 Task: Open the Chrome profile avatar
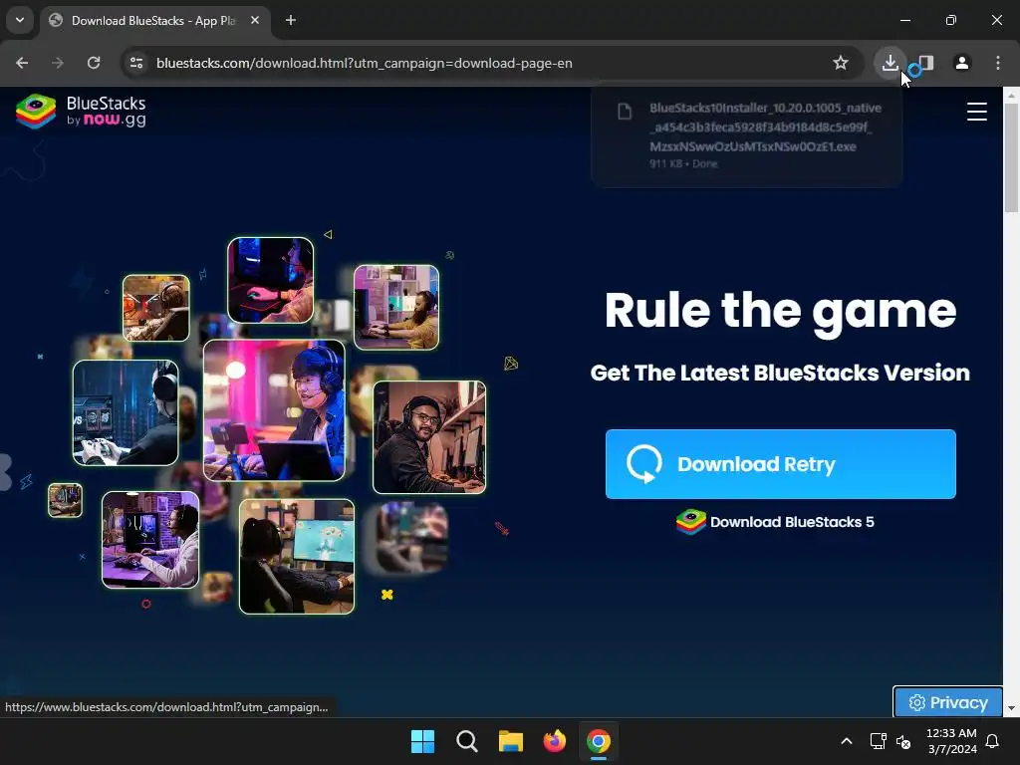962,63
